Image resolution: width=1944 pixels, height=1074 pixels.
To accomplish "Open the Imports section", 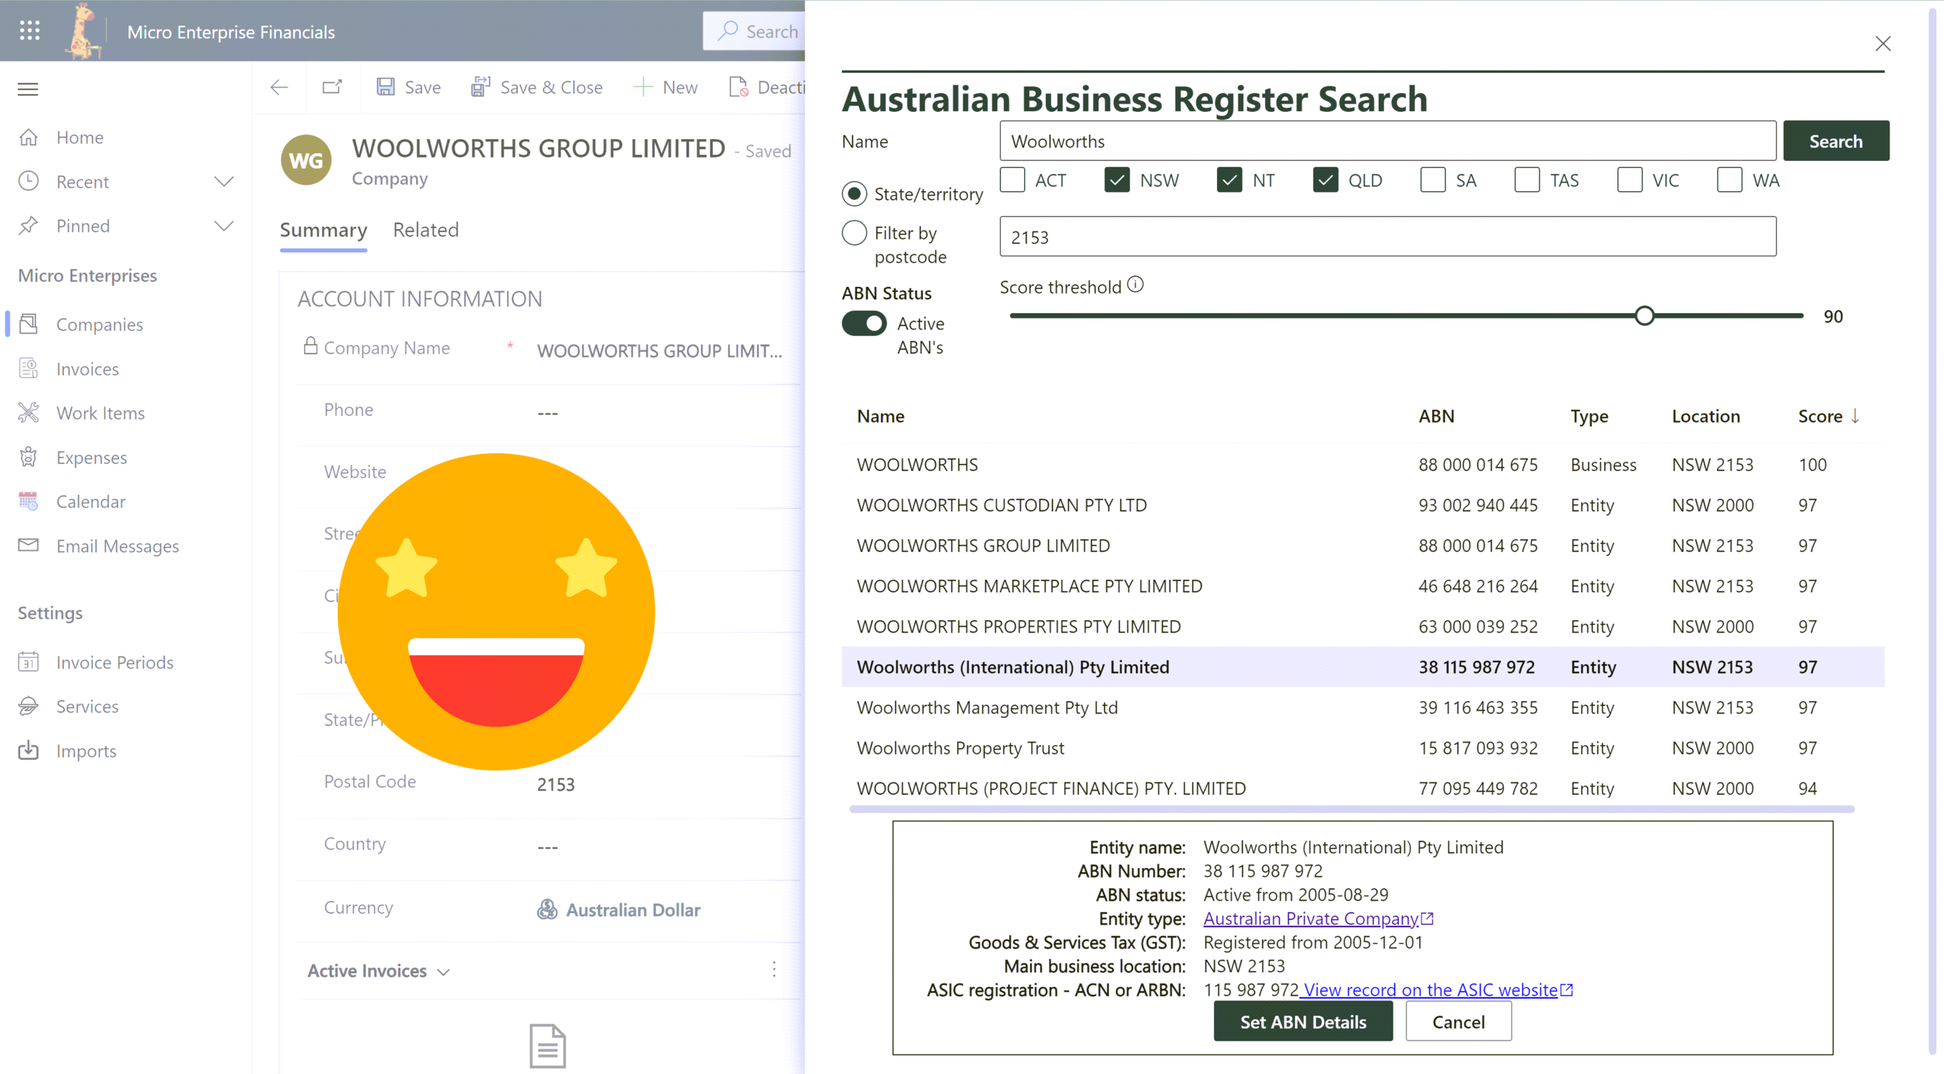I will click(x=86, y=751).
